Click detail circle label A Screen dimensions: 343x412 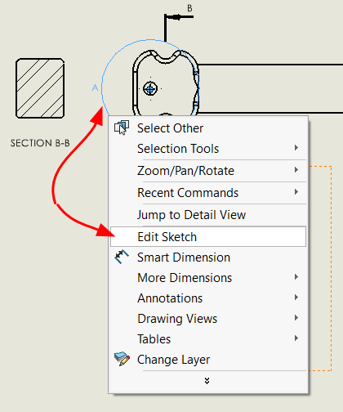coord(95,87)
